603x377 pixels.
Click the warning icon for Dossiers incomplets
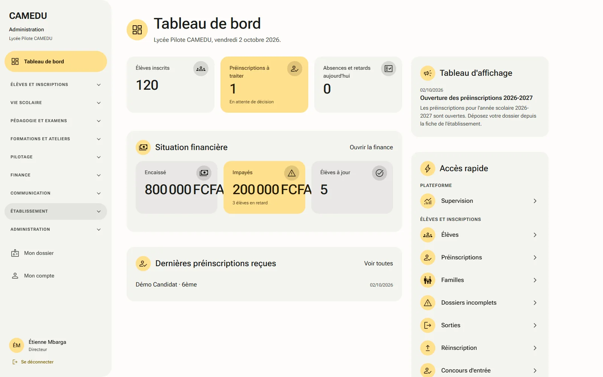[x=428, y=303]
